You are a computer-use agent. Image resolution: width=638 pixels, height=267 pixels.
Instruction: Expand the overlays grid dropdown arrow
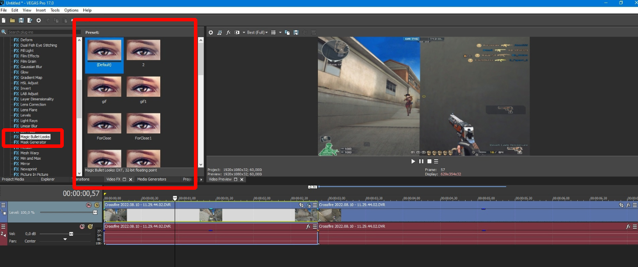point(280,32)
